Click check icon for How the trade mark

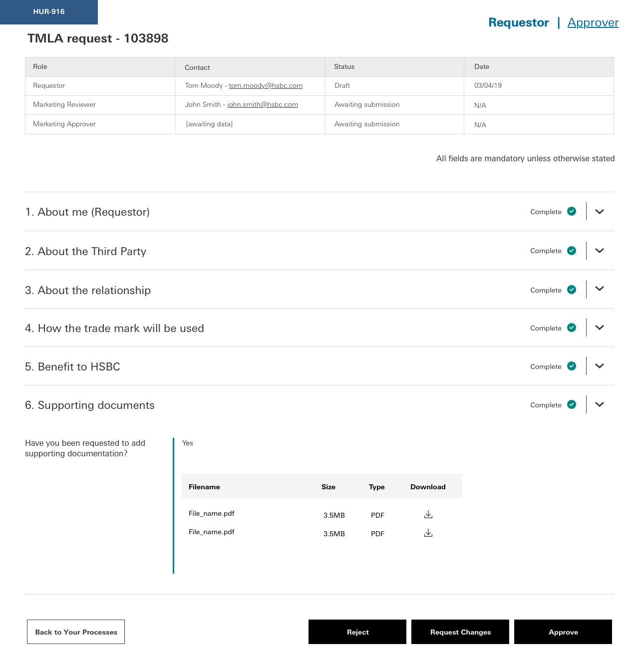click(572, 328)
